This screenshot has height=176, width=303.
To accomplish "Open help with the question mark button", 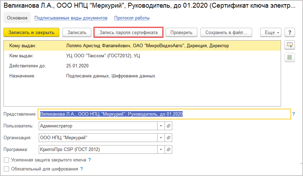I will click(x=289, y=33).
